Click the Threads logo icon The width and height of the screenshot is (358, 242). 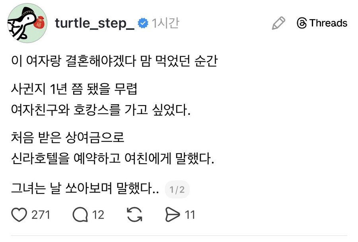pos(302,23)
